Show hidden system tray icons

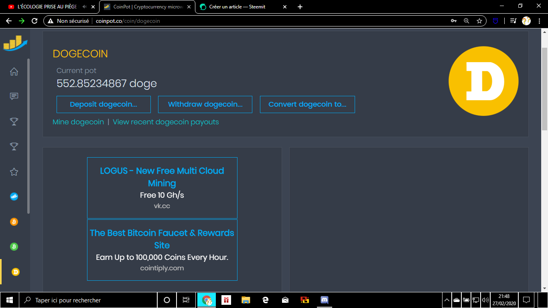447,300
